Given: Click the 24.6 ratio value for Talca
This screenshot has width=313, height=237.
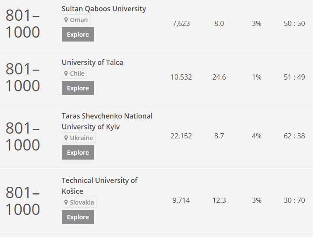Looking at the screenshot, I should pyautogui.click(x=219, y=77).
